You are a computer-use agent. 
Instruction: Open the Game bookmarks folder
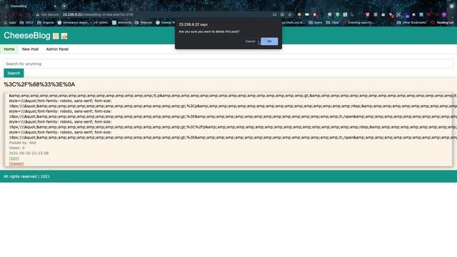click(x=316, y=22)
